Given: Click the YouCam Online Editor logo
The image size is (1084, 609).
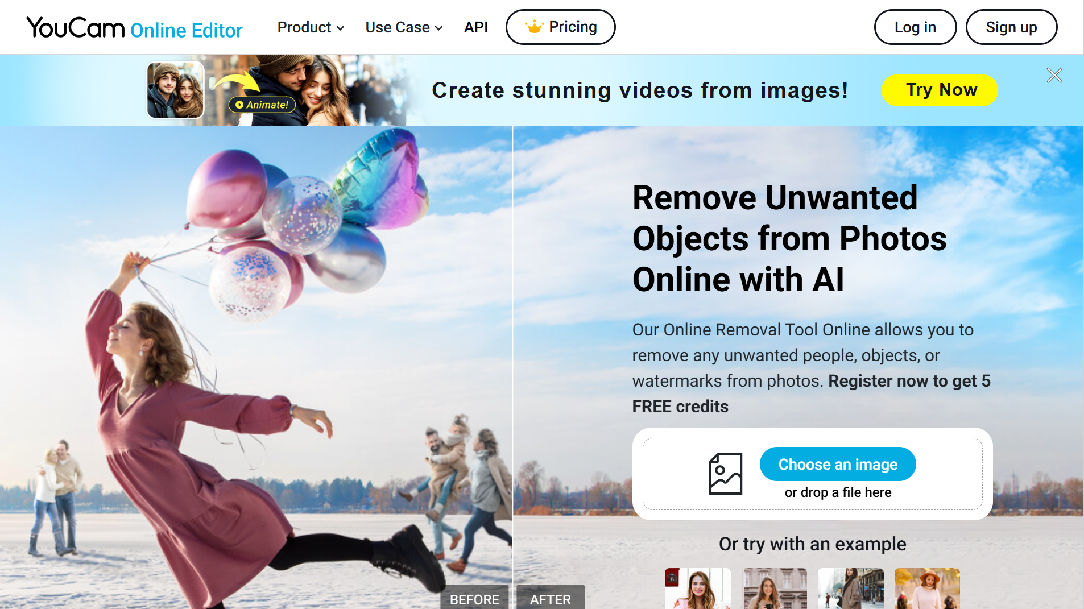Looking at the screenshot, I should click(134, 28).
